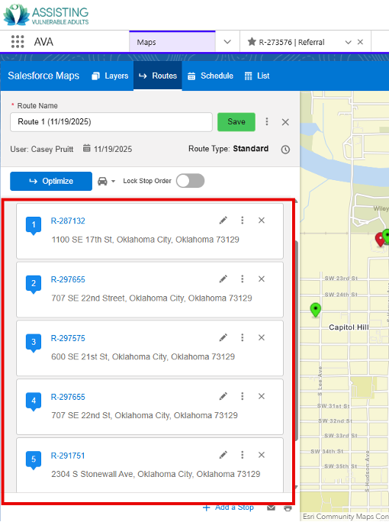Open record link R-287132
Viewport: 389px width, 522px height.
tap(68, 221)
